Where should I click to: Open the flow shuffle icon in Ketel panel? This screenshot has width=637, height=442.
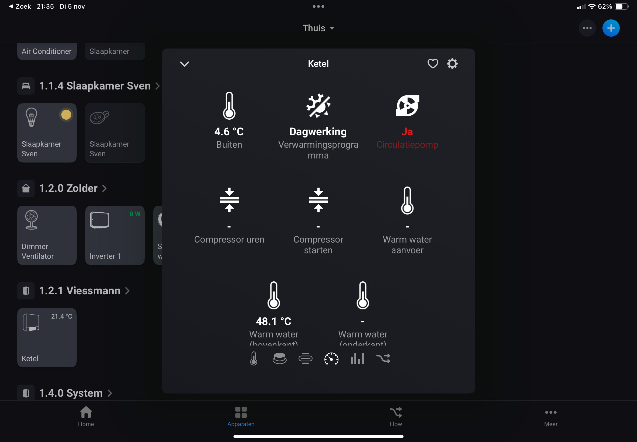point(383,358)
